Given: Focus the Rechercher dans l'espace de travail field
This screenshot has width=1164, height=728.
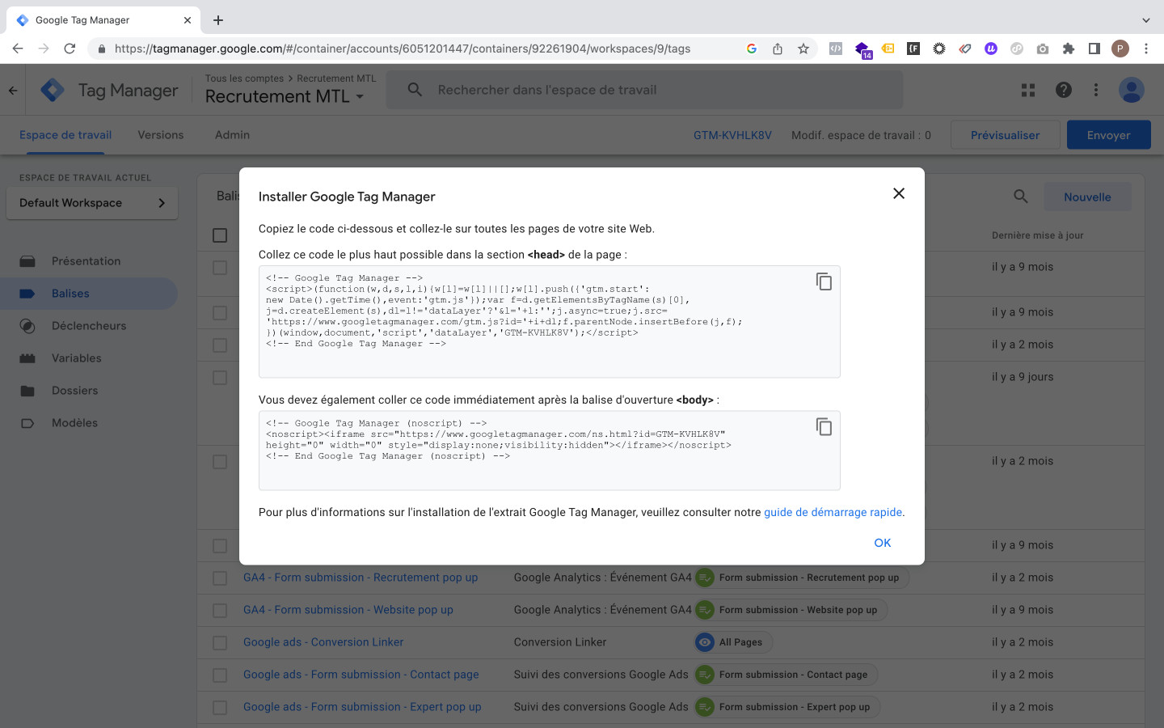Looking at the screenshot, I should (x=644, y=90).
